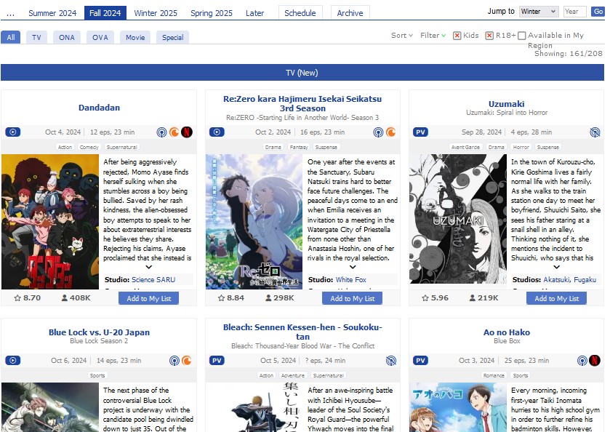
Task: Click the Netflix icon on Dandadan
Action: (187, 132)
